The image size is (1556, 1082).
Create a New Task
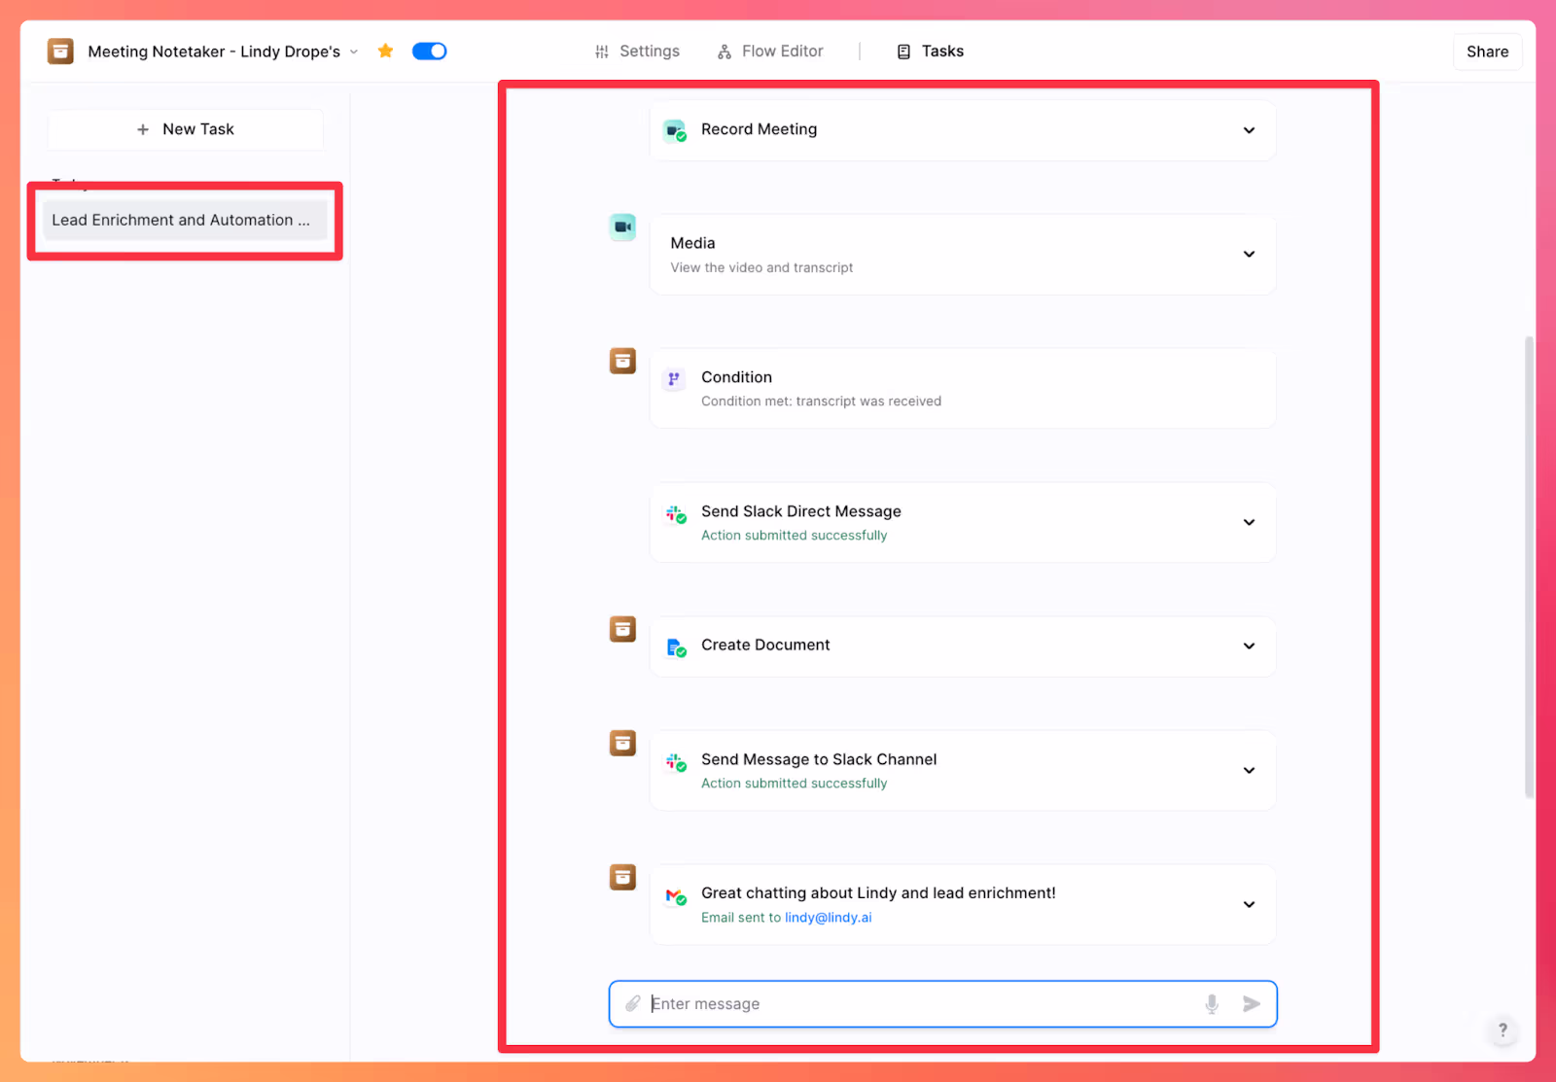click(x=185, y=129)
